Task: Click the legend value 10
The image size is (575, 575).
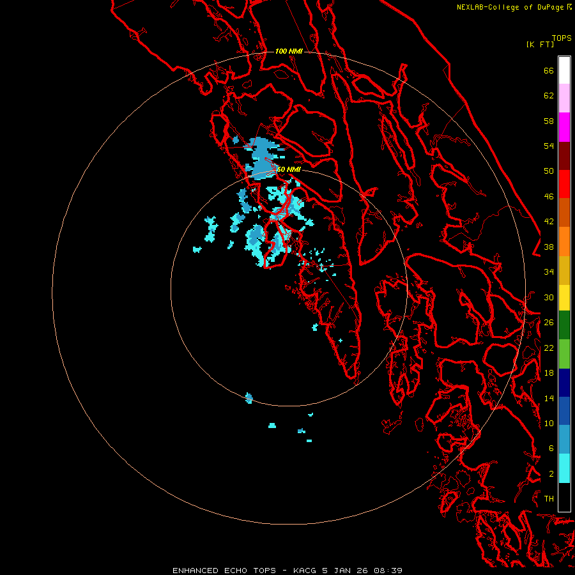Action: pyautogui.click(x=549, y=423)
